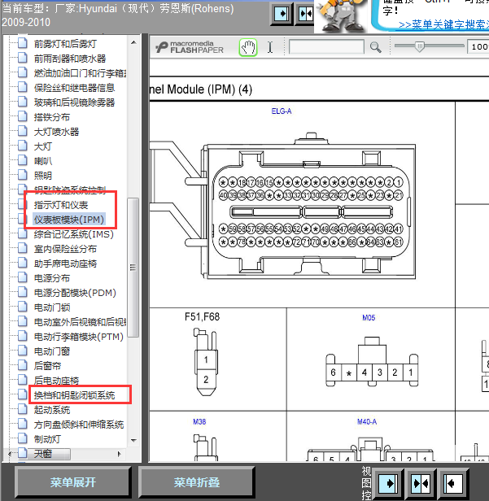Open 方向盘倾斜和伸缩系统 tree item

pos(79,425)
